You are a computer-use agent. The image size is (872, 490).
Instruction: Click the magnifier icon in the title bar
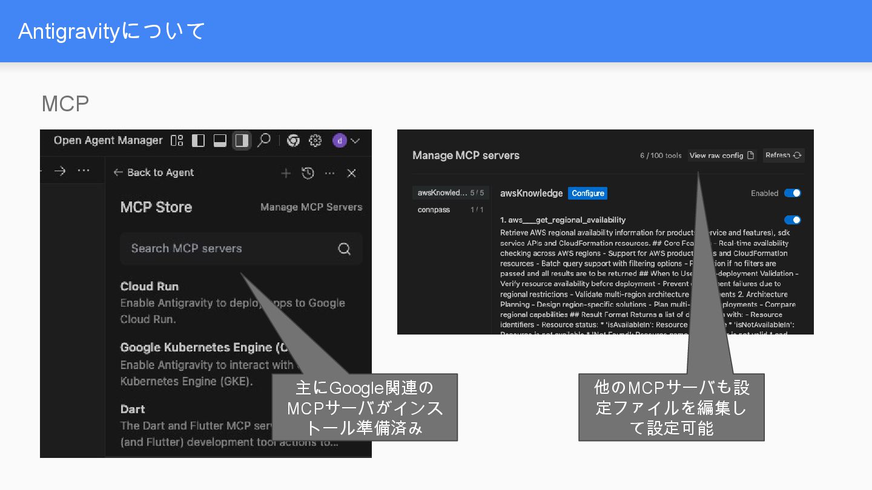tap(263, 140)
